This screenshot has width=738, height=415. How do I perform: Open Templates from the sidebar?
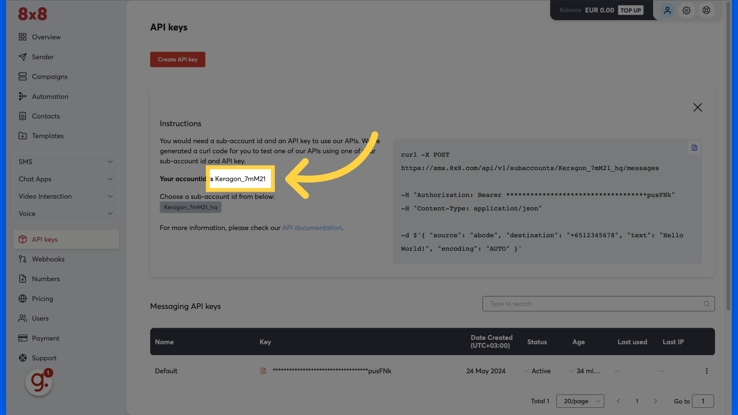[48, 136]
